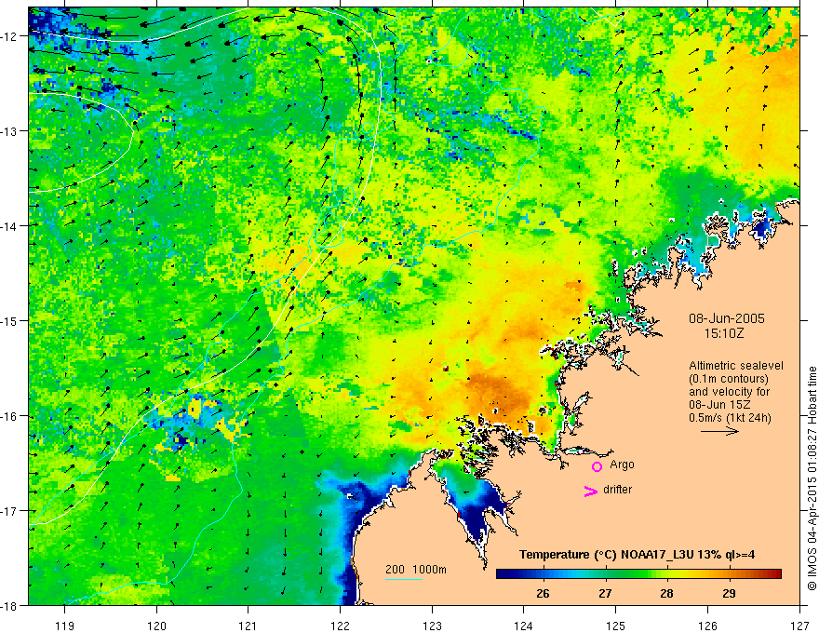The image size is (819, 633).
Task: Click the red end of the temperature color bar
Action: pyautogui.click(x=775, y=574)
